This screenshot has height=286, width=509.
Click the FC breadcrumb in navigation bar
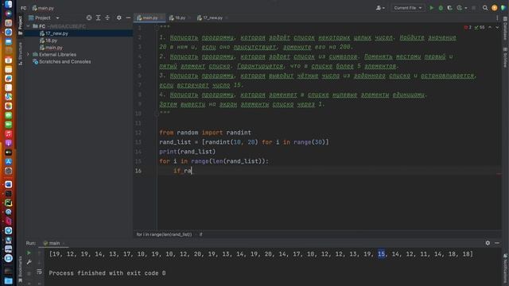coord(24,8)
